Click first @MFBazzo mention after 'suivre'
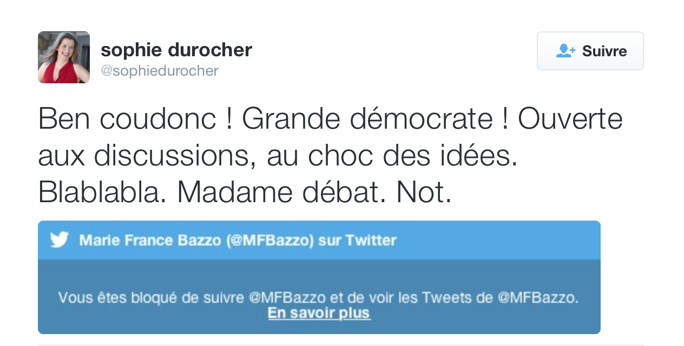Image resolution: width=684 pixels, height=346 pixels. pyautogui.click(x=287, y=297)
